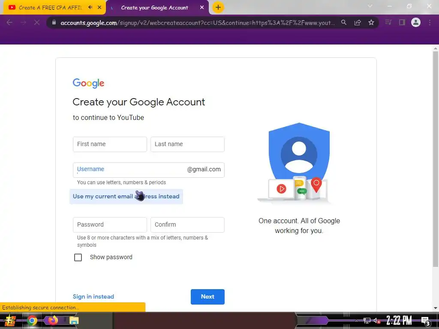Open the Windows Start button
The image size is (439, 329).
[x=10, y=320]
